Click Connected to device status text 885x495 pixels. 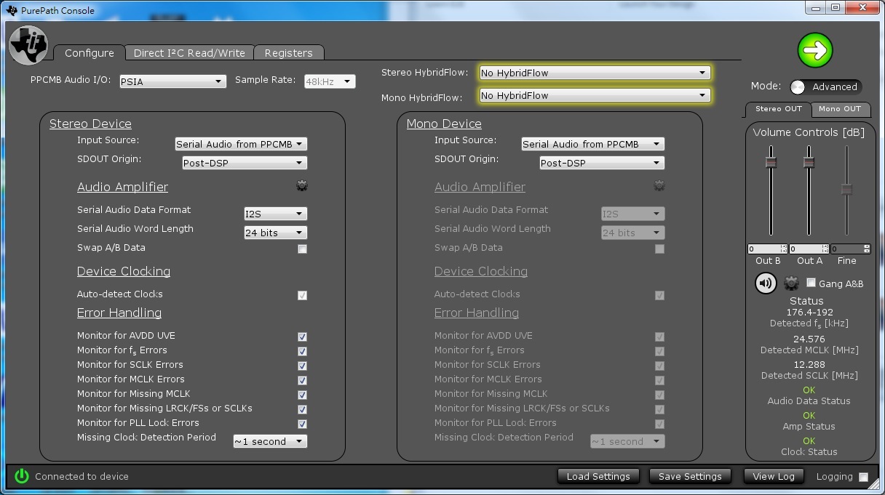coord(82,476)
